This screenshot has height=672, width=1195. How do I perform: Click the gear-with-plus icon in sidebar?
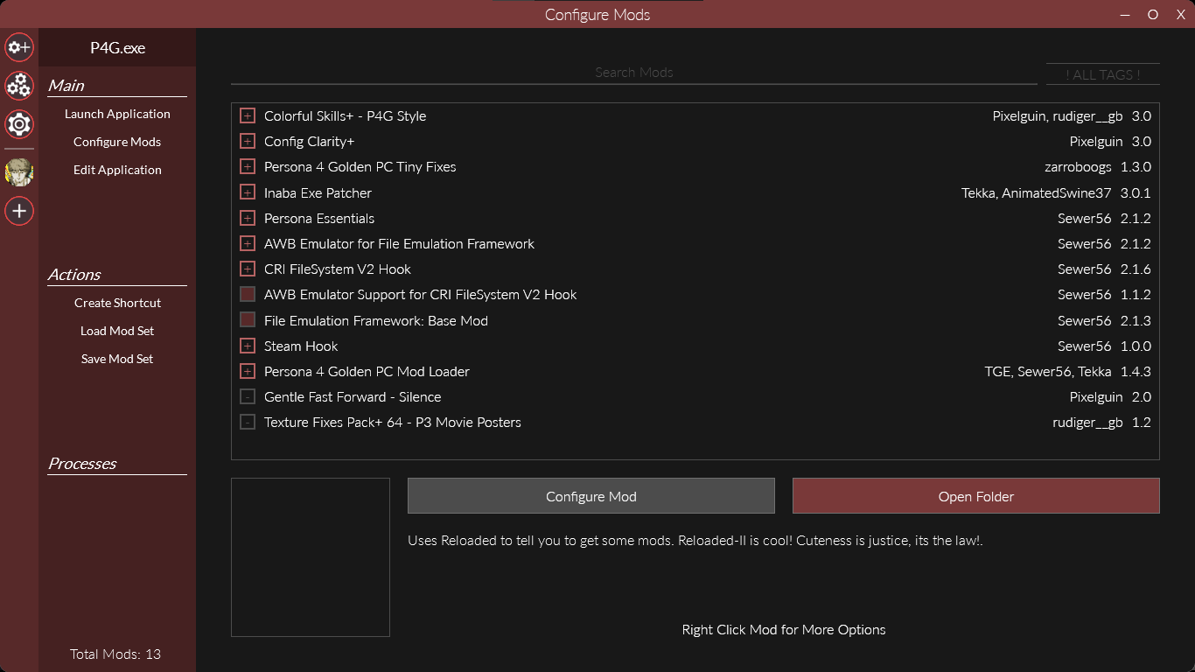point(19,46)
